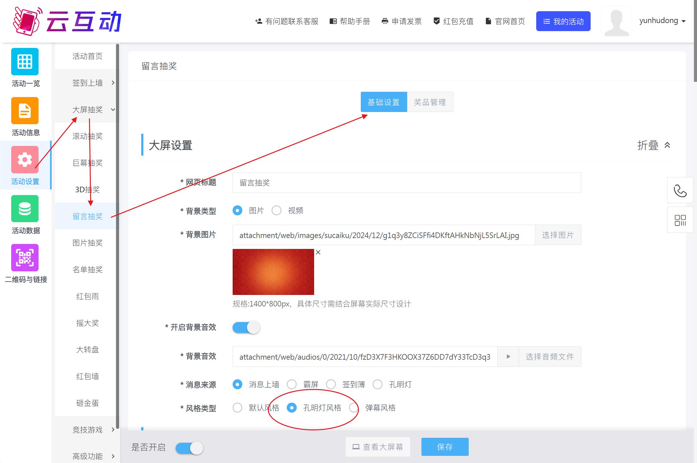
Task: Click the purple 二维码与链接 QR icon
Action: click(x=25, y=258)
